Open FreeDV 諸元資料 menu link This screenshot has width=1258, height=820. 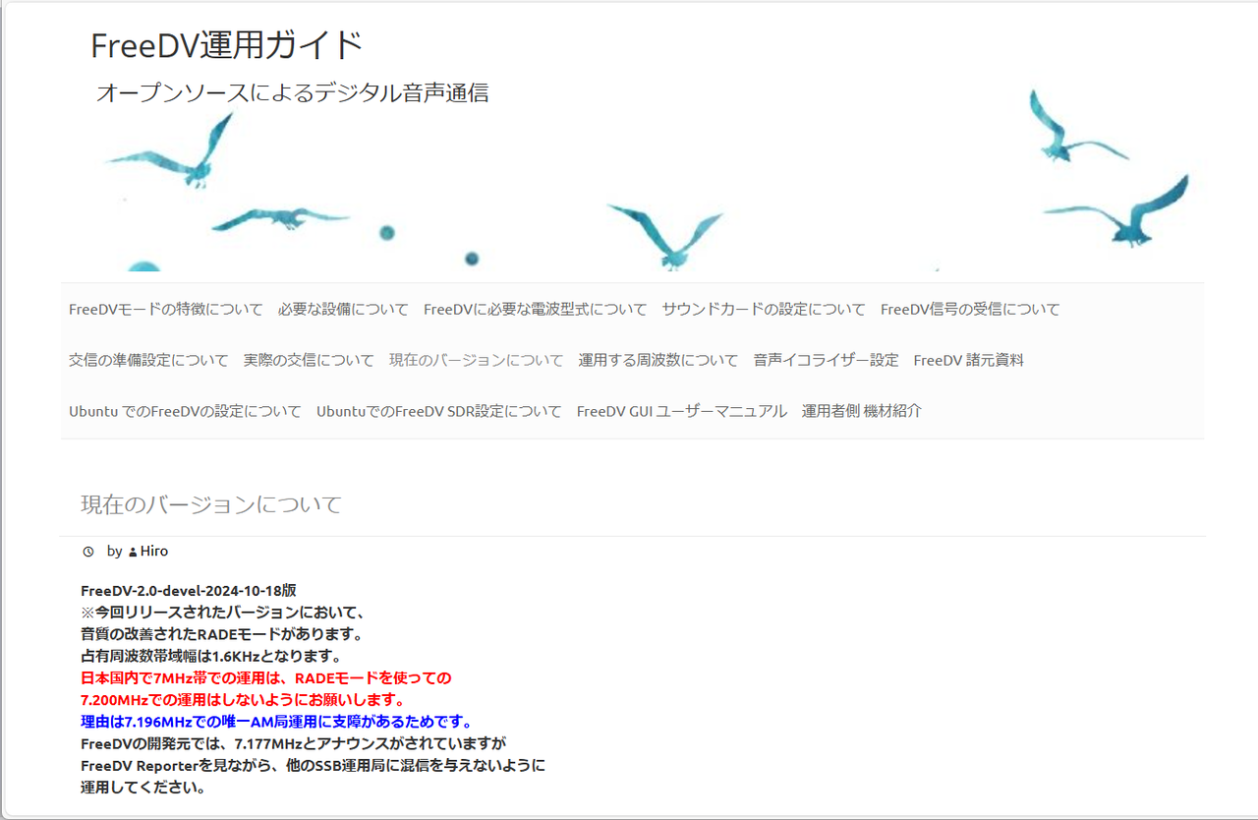[968, 360]
